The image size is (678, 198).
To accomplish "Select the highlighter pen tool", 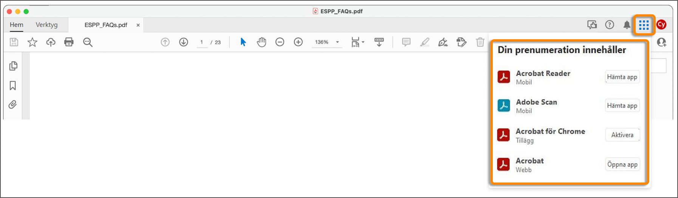I will click(x=425, y=42).
